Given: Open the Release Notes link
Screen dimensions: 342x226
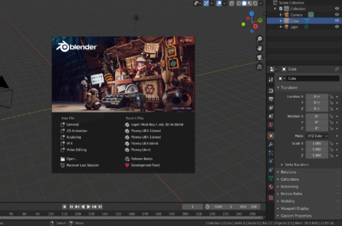Looking at the screenshot, I should click(142, 159).
